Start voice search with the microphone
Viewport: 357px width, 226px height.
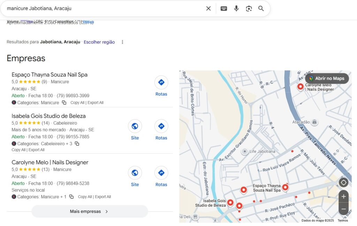tap(236, 8)
